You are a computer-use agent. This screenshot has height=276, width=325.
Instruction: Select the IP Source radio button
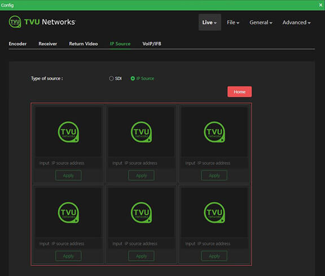coord(133,78)
